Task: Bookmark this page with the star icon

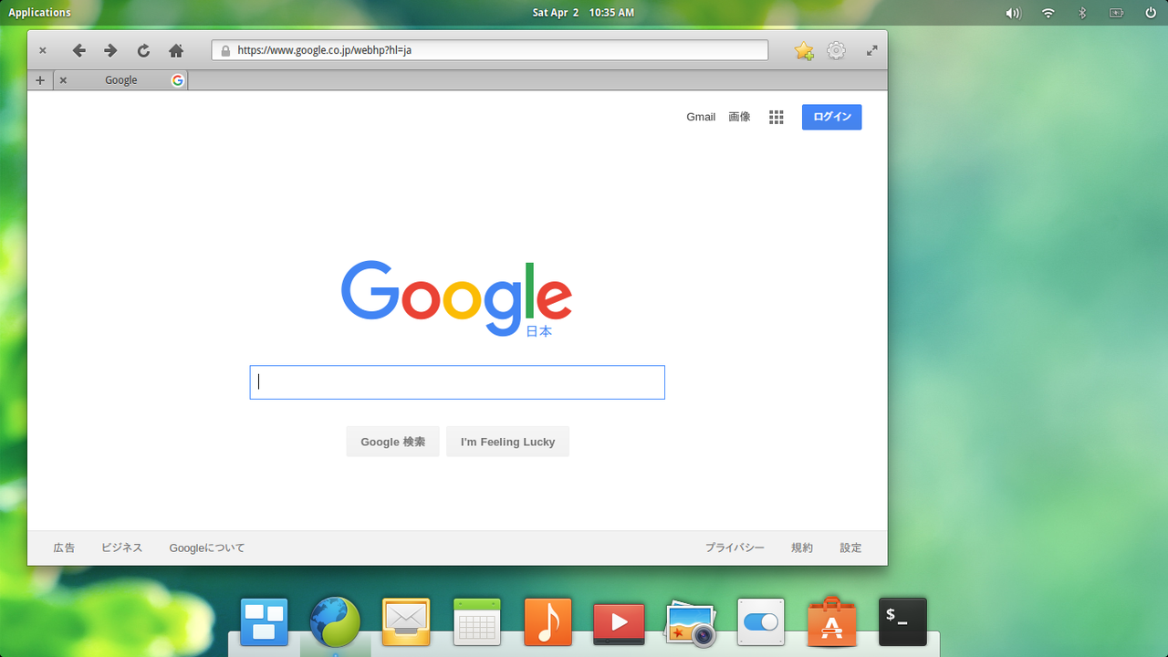Action: 804,51
